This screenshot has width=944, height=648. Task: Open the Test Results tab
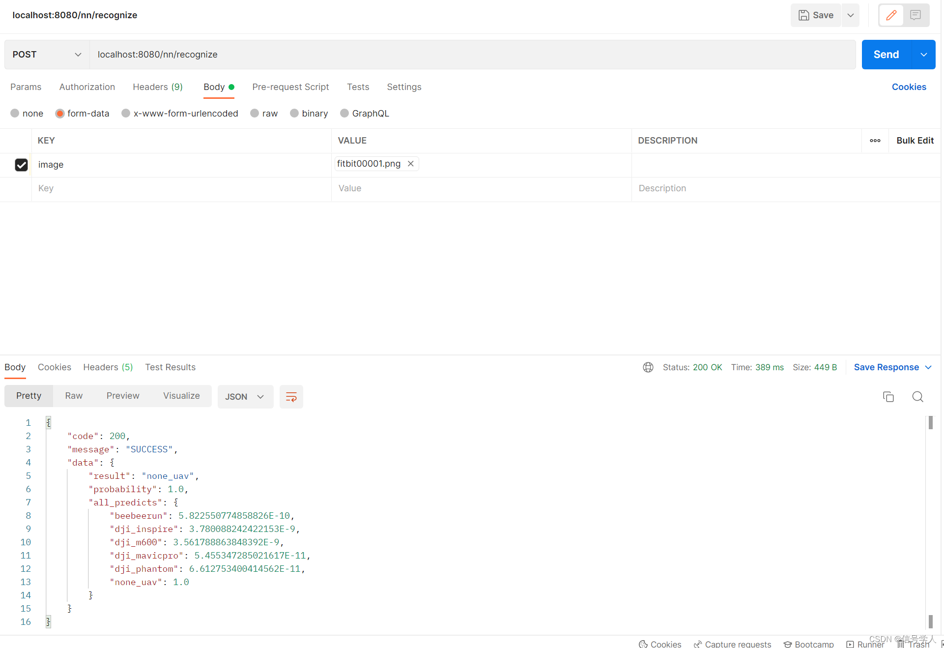point(170,367)
